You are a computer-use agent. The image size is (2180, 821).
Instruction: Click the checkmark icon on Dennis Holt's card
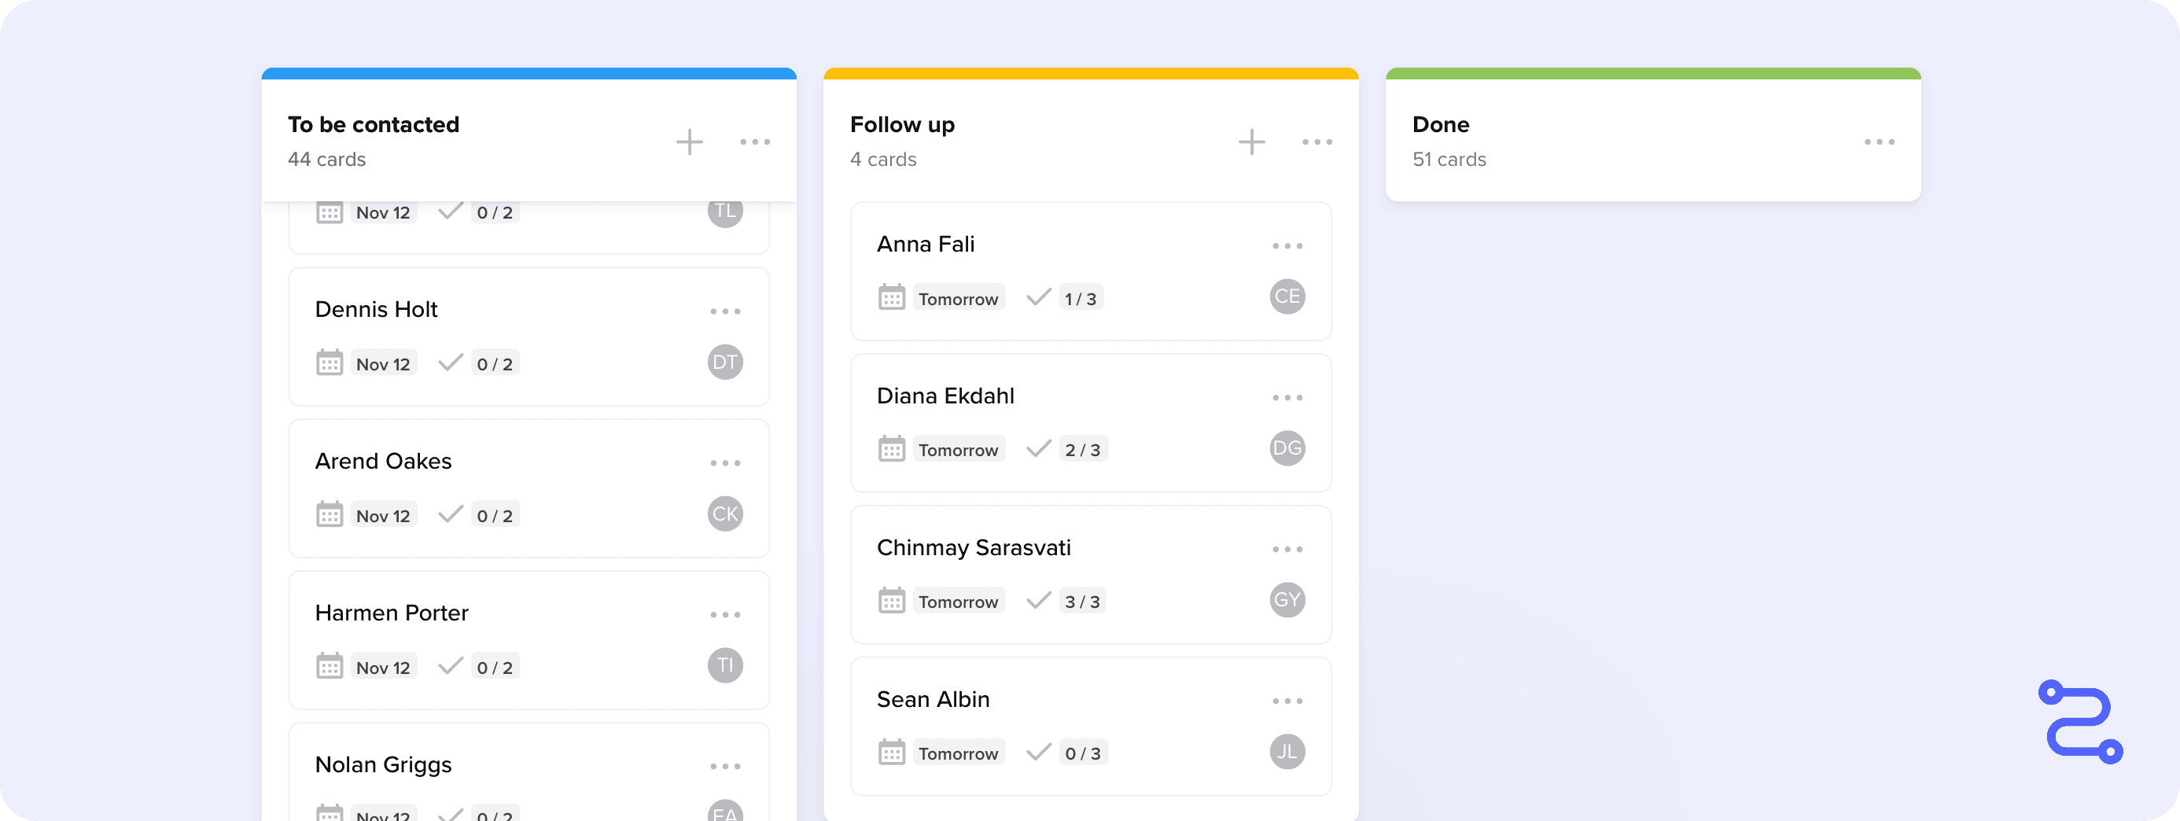pyautogui.click(x=450, y=363)
